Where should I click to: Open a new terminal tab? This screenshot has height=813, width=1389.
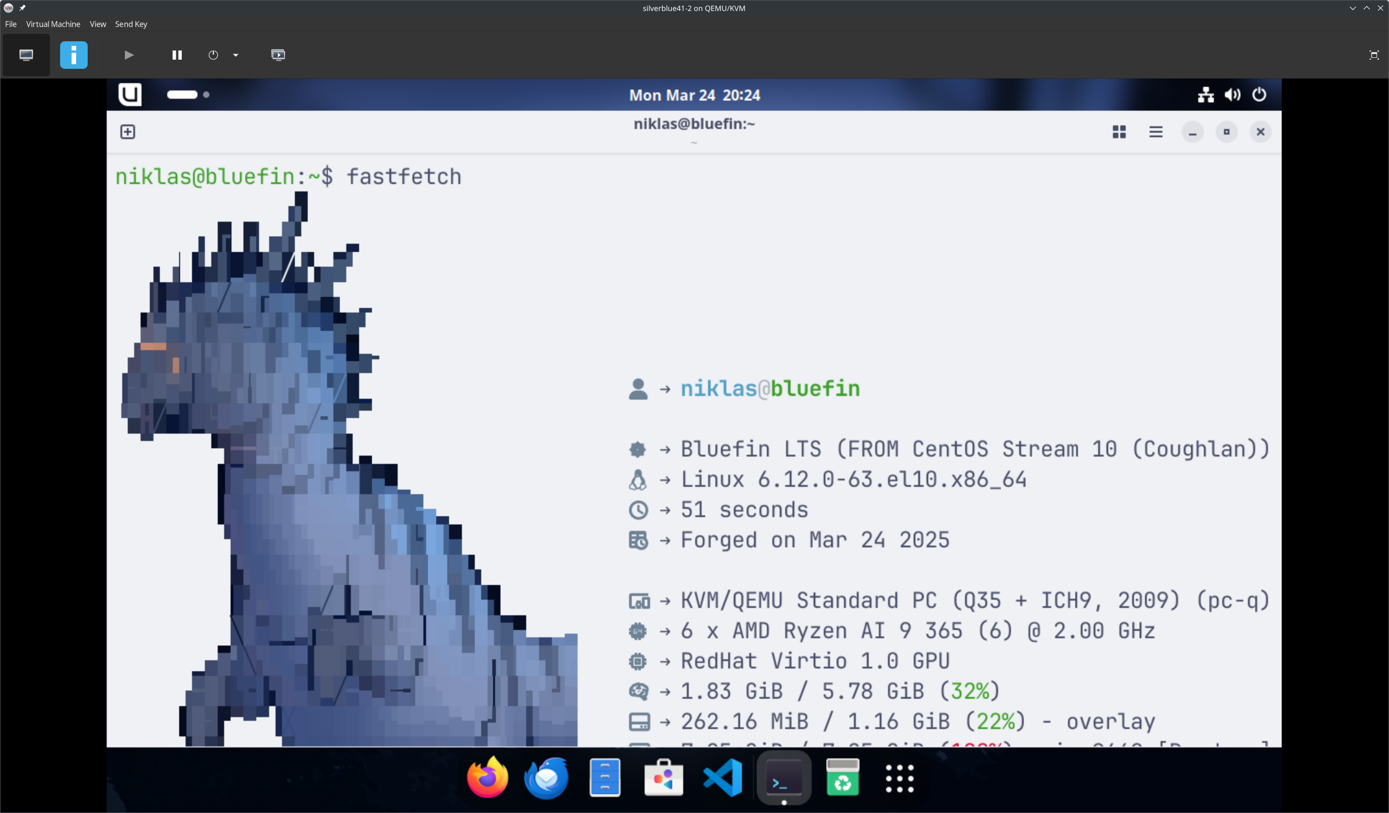[127, 132]
